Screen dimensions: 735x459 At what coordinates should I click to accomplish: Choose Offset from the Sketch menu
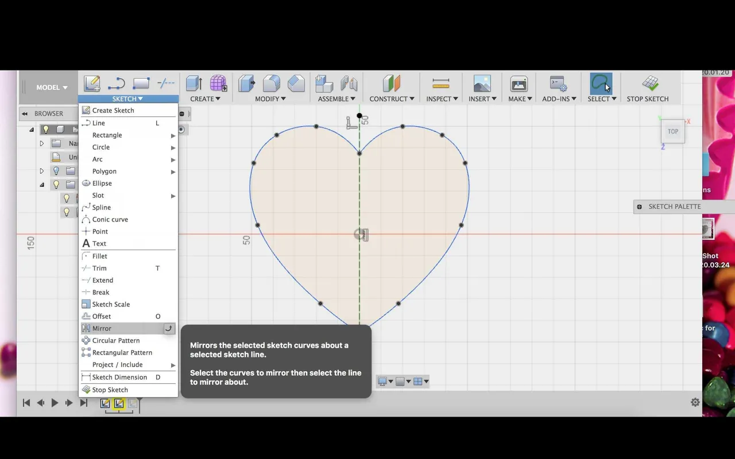point(128,316)
